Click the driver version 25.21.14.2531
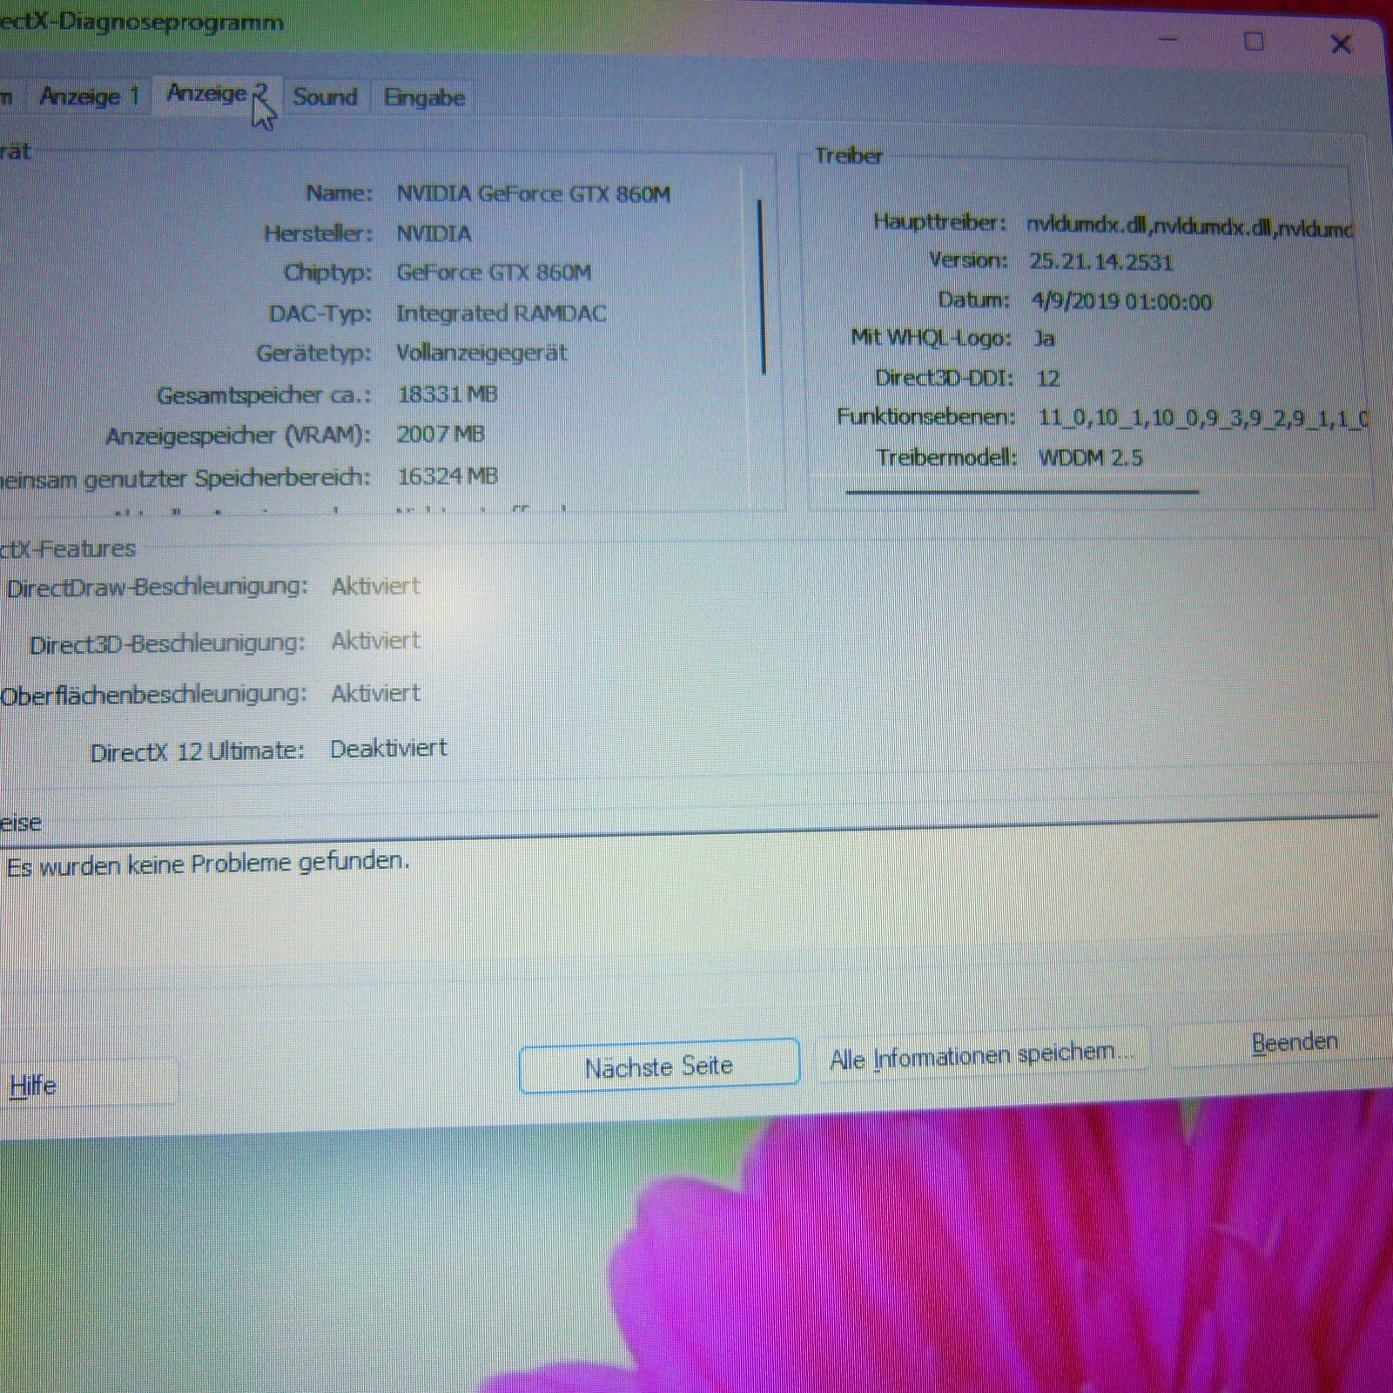1393x1393 pixels. (1101, 262)
